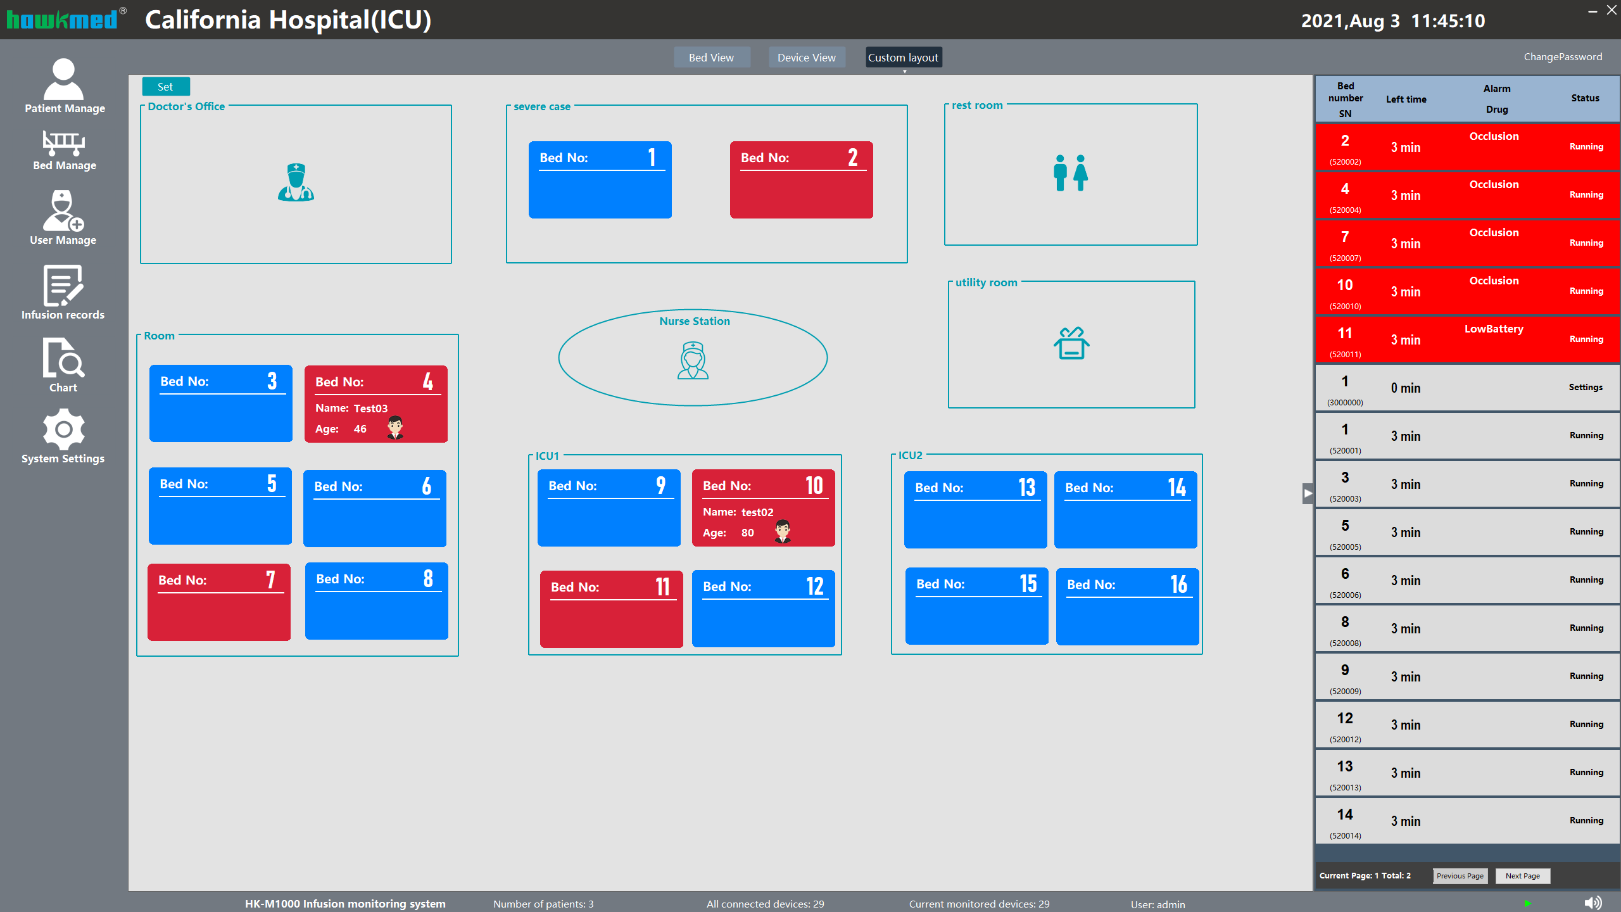1621x912 pixels.
Task: Go to Next Page of bed list
Action: 1522,876
